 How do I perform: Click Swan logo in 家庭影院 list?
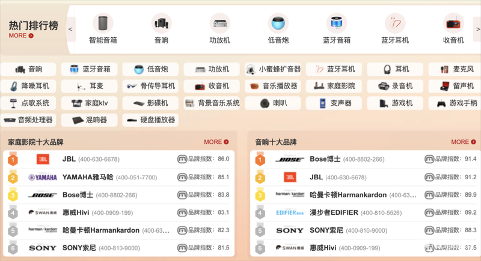click(x=43, y=212)
